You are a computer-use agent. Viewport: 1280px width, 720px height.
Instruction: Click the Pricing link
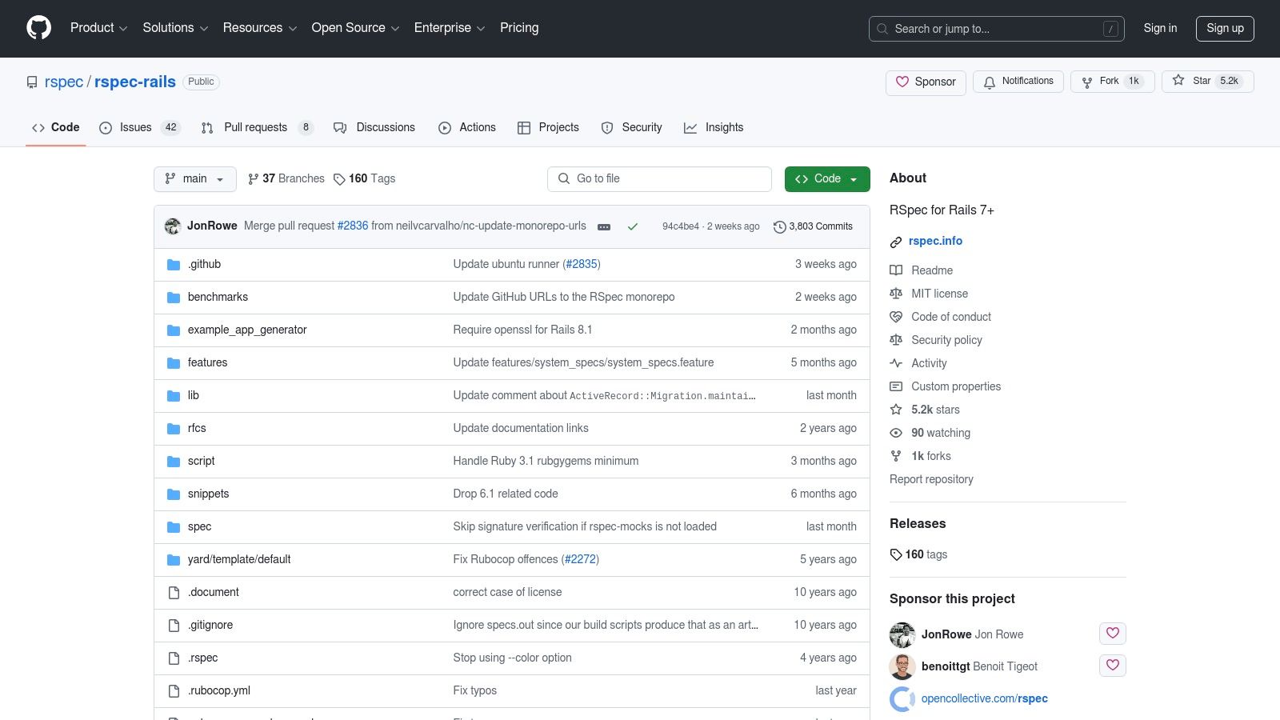pos(519,28)
